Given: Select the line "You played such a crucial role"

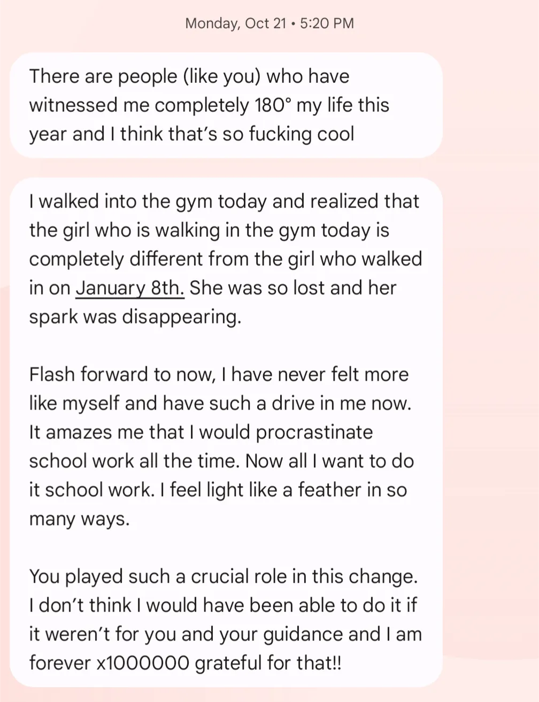Looking at the screenshot, I should pos(224,576).
